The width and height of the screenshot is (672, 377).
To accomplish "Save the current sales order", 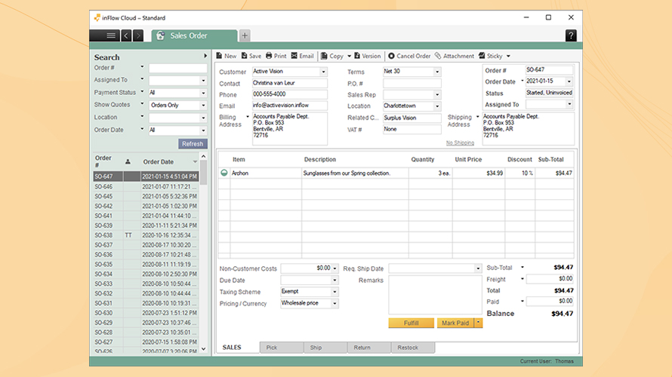I will tap(251, 56).
